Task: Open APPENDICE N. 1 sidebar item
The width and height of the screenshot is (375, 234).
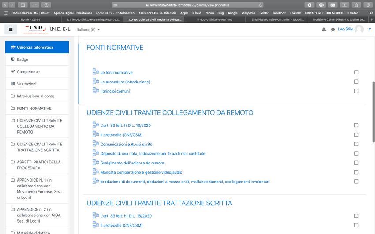Action: pos(37,189)
